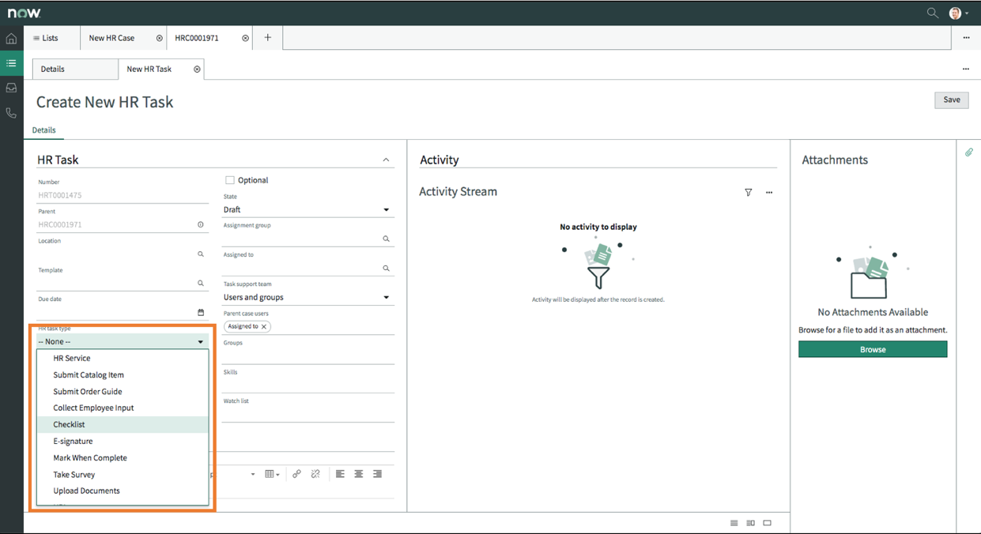Image resolution: width=981 pixels, height=534 pixels.
Task: Close the New HR Case tab
Action: pyautogui.click(x=160, y=38)
